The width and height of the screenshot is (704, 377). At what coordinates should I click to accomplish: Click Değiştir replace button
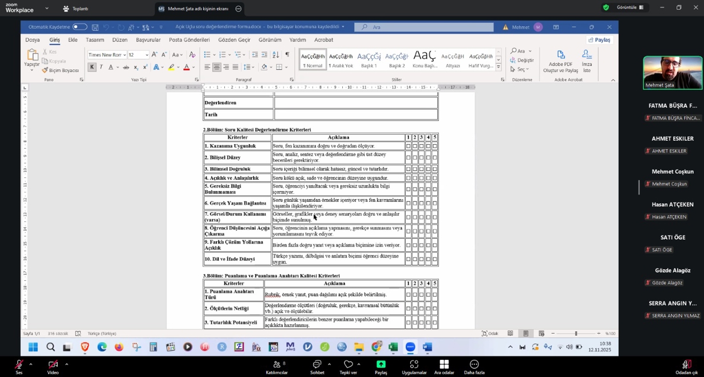[x=522, y=60]
